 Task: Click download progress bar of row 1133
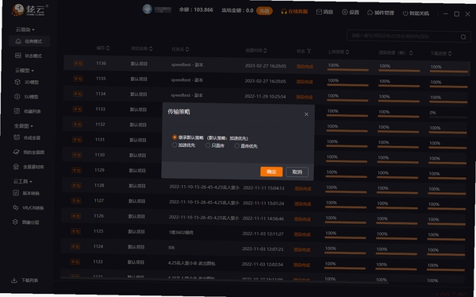pyautogui.click(x=448, y=117)
